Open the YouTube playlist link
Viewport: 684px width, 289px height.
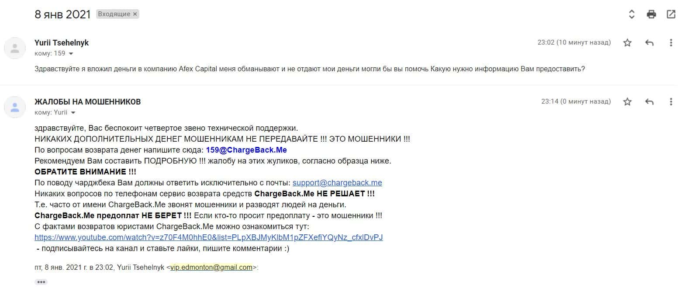click(208, 237)
